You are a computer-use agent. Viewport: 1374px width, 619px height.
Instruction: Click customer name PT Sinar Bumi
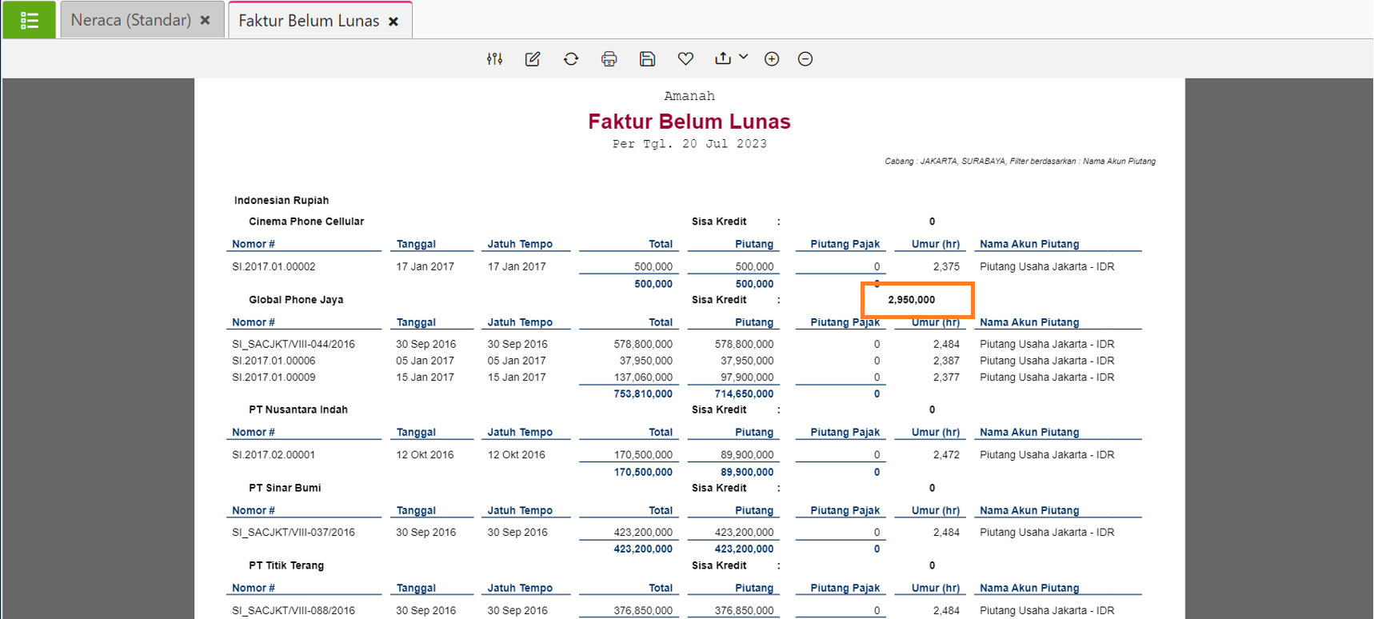click(x=285, y=488)
